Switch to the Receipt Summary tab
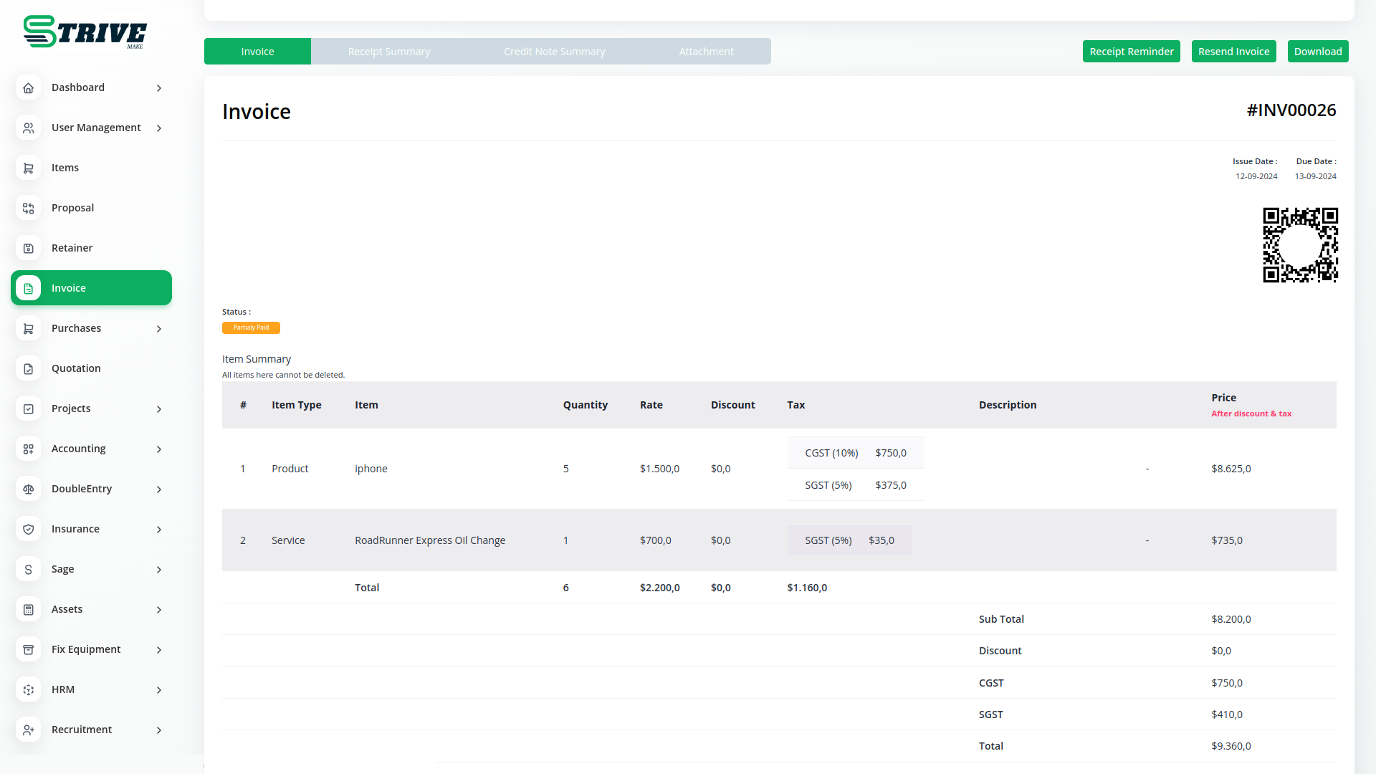This screenshot has height=774, width=1376. pyautogui.click(x=388, y=52)
